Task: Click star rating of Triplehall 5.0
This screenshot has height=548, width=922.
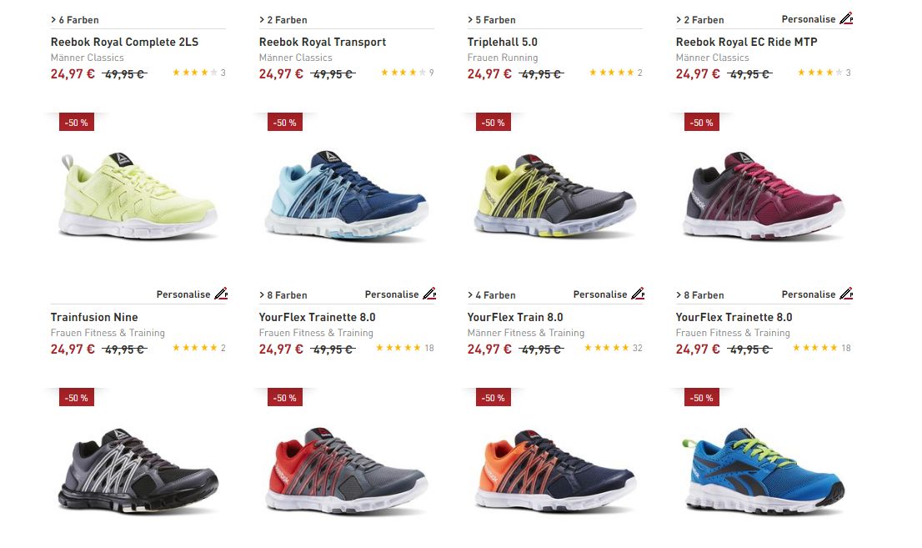Action: [x=612, y=73]
